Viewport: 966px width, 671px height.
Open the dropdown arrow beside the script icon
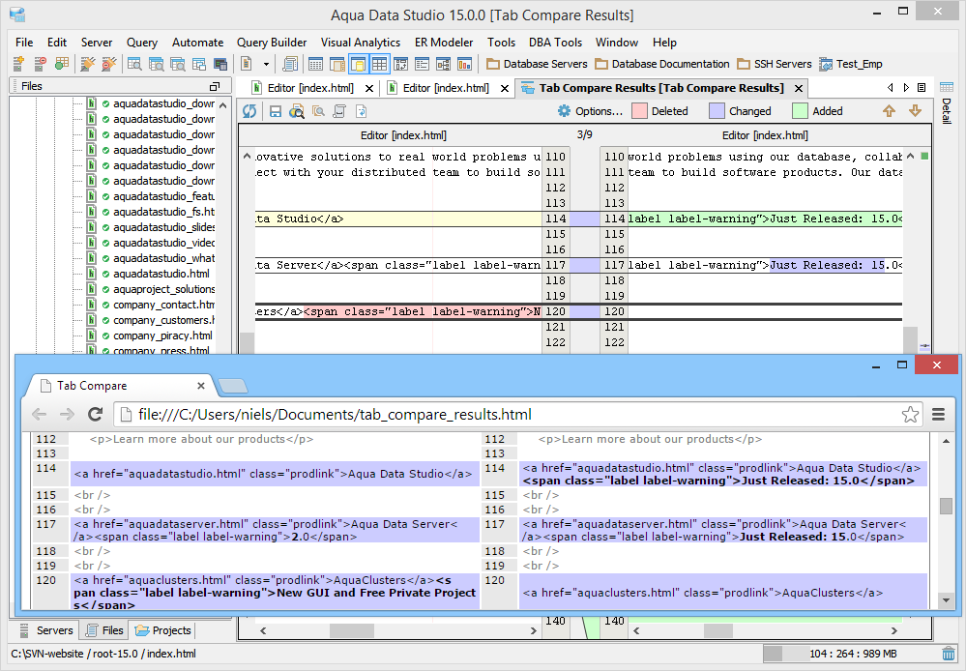pos(266,64)
